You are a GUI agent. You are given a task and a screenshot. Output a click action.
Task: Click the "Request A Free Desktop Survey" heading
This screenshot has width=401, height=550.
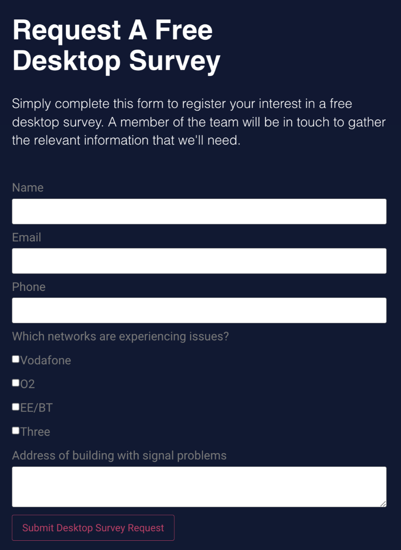tap(116, 45)
